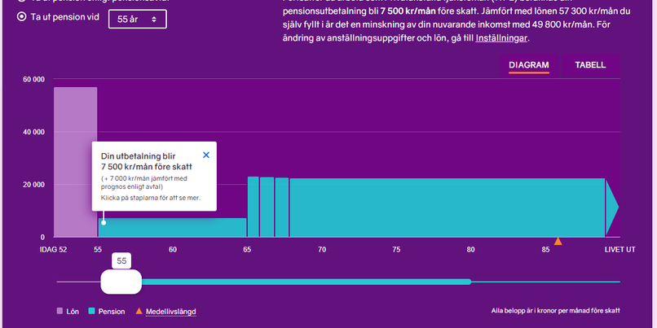Click the Livet ut arrow at chart end

[x=612, y=207]
